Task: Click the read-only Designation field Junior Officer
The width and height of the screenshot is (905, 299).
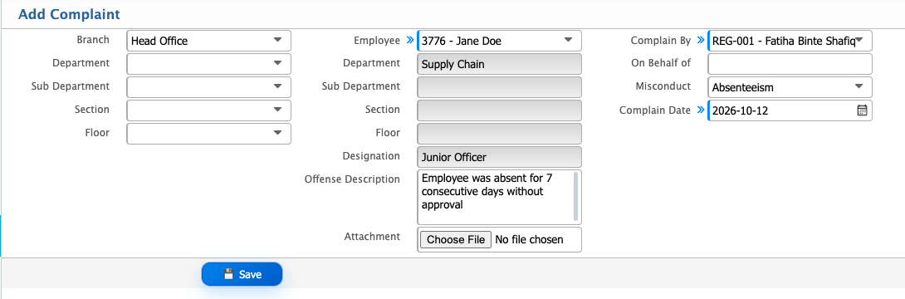Action: [x=499, y=157]
